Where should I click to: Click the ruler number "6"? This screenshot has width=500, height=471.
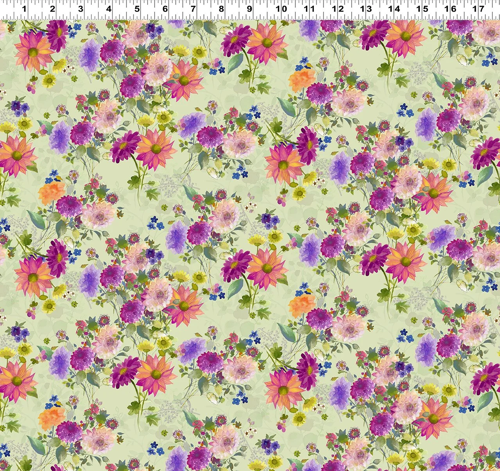click(165, 9)
